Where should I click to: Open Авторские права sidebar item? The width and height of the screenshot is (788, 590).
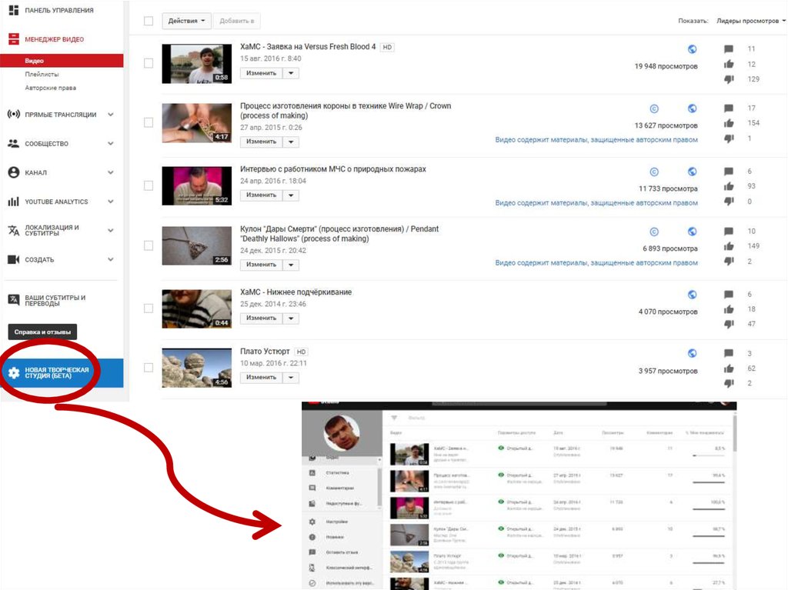[50, 88]
